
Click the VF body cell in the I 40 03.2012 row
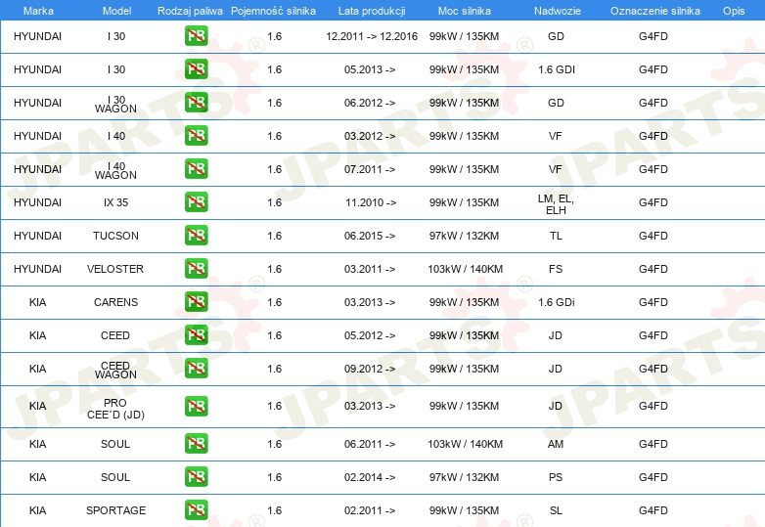[556, 136]
